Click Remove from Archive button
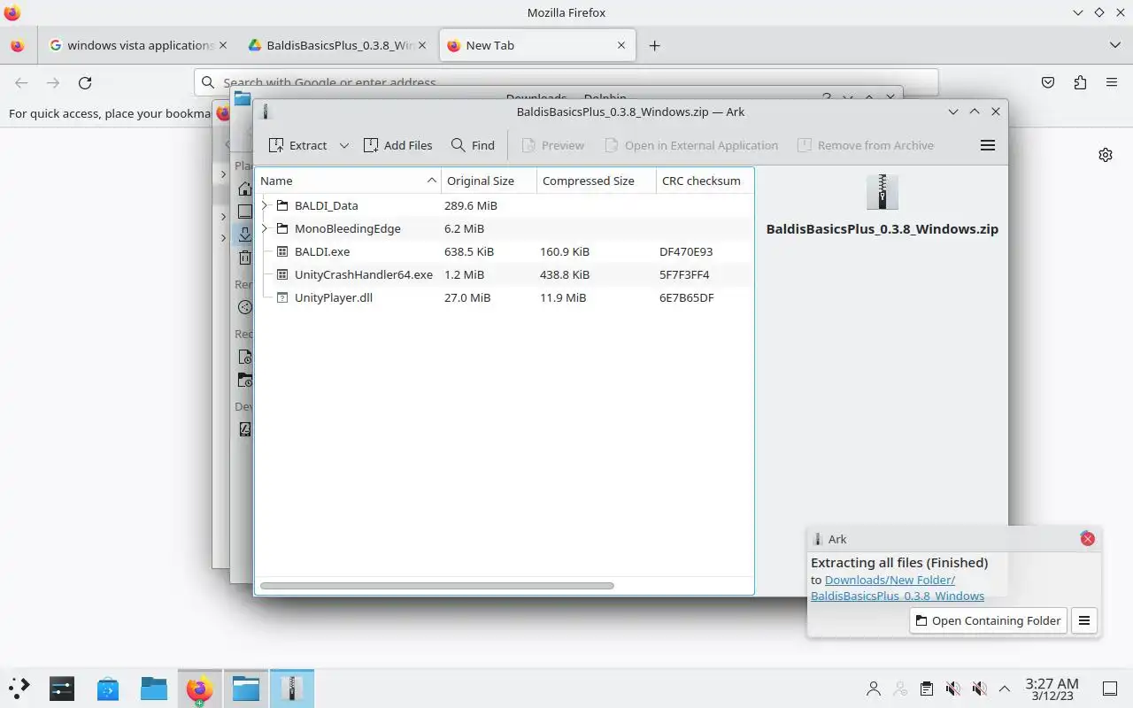 coord(866,145)
